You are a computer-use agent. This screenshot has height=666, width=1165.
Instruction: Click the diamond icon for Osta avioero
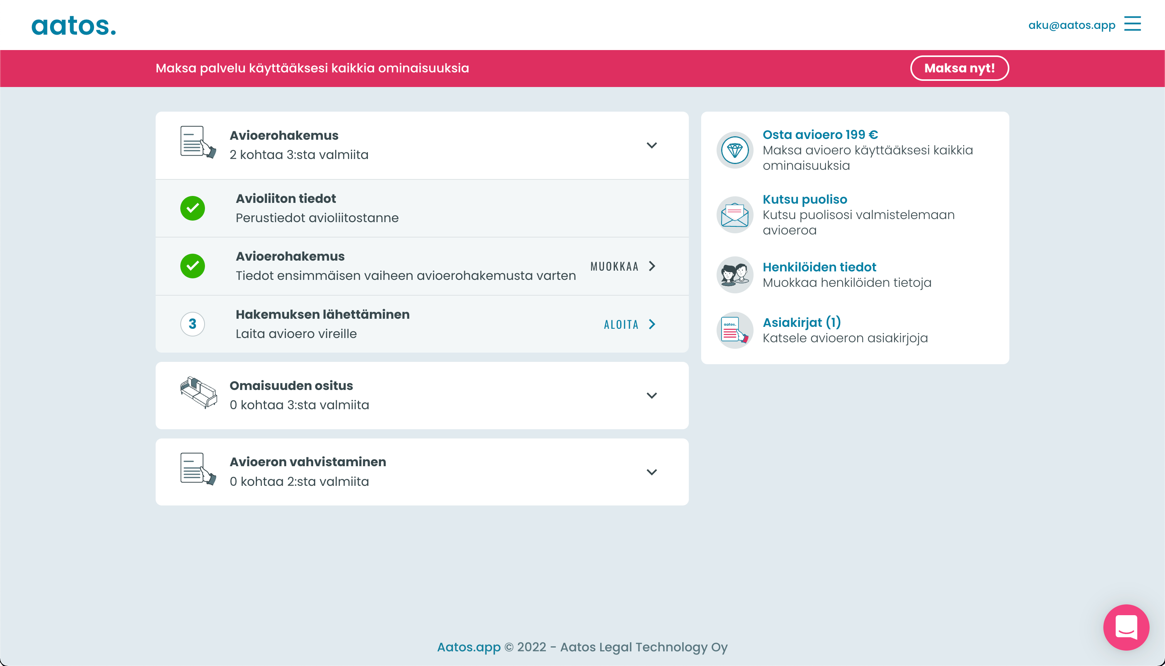click(x=735, y=150)
